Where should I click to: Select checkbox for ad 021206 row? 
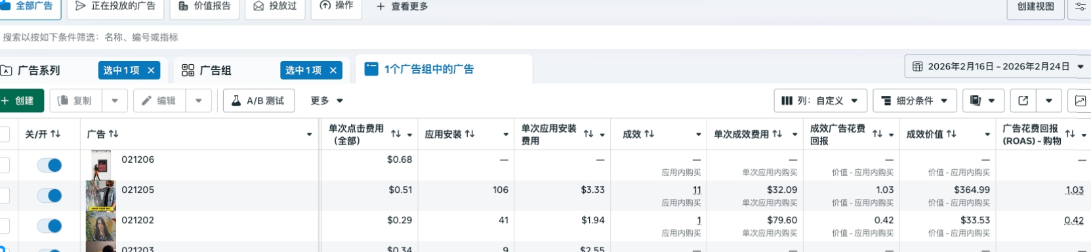pyautogui.click(x=4, y=165)
